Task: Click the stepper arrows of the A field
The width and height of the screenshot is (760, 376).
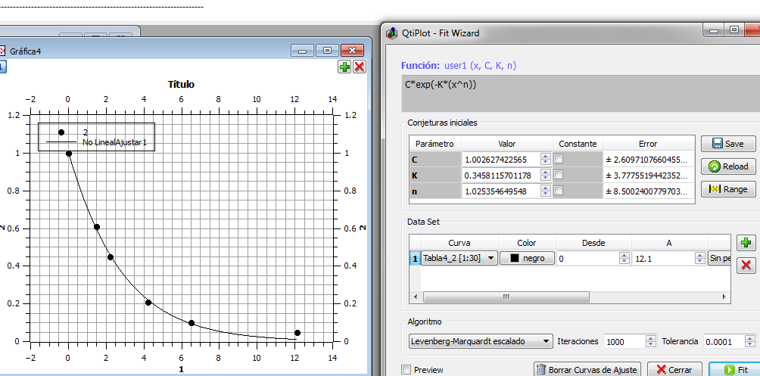Action: (x=700, y=258)
